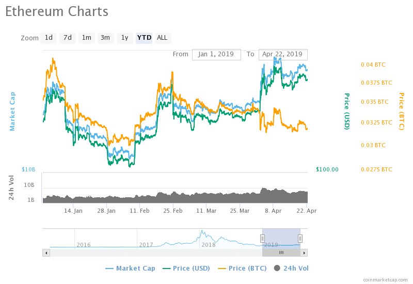Screen dimensions: 413x284
Task: Click the 28. Jan date label
Action: [x=106, y=211]
